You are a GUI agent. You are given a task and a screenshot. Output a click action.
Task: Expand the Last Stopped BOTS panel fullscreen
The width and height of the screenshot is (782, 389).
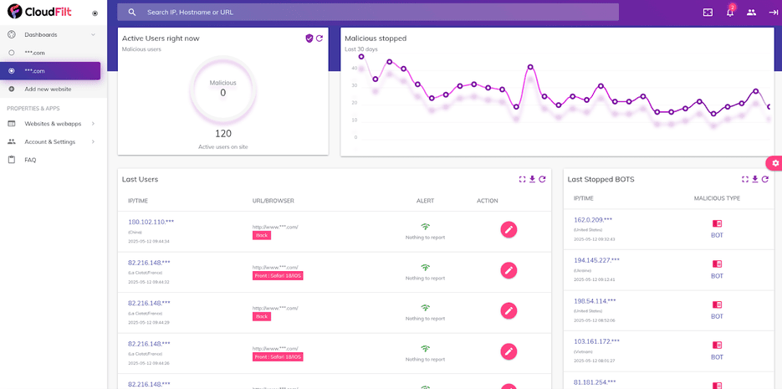pos(744,179)
